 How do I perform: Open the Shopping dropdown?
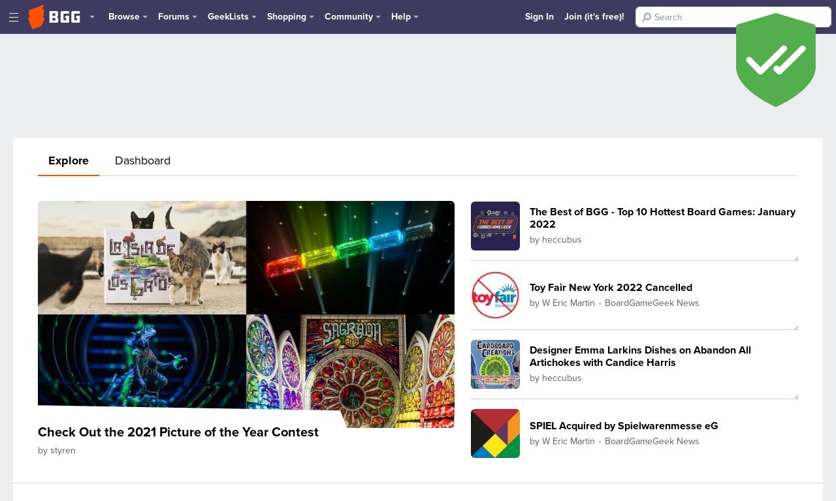pos(291,17)
